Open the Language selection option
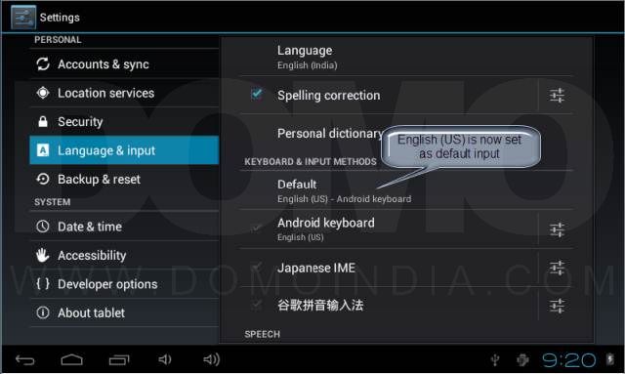The image size is (625, 374). (406, 57)
